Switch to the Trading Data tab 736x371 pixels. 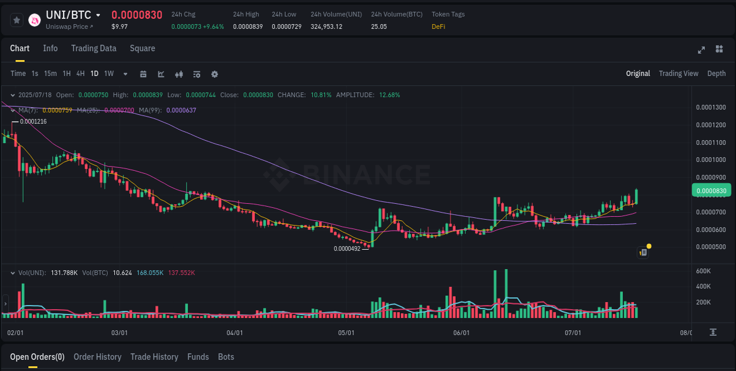pyautogui.click(x=94, y=48)
